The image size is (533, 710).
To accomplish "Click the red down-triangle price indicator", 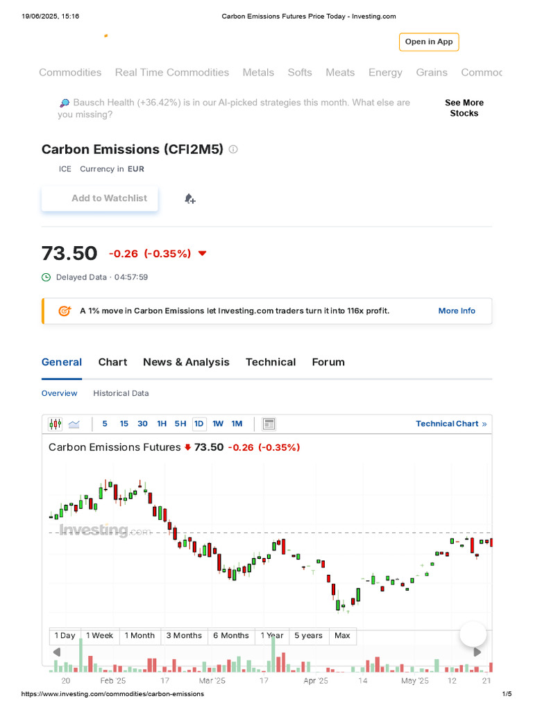I will pos(202,254).
